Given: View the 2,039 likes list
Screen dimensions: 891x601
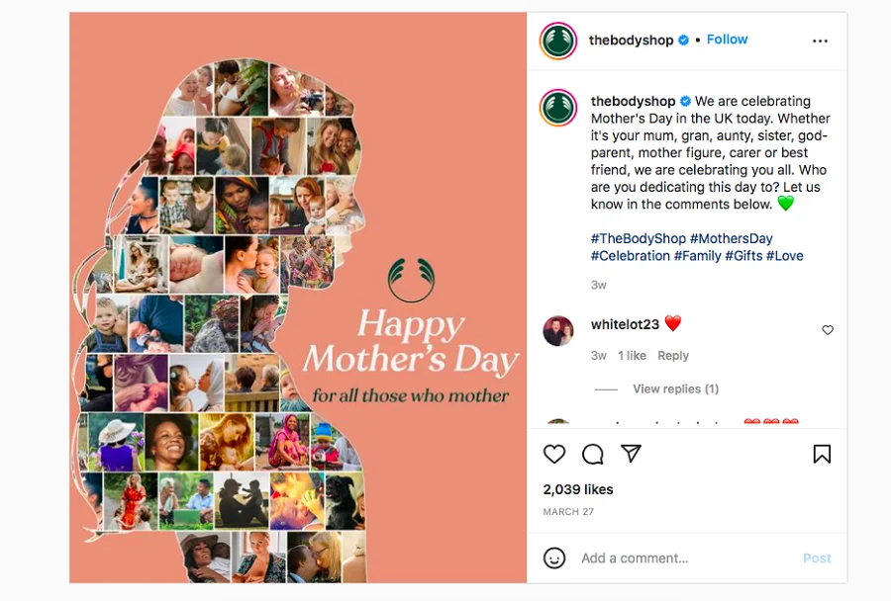Looking at the screenshot, I should tap(578, 489).
